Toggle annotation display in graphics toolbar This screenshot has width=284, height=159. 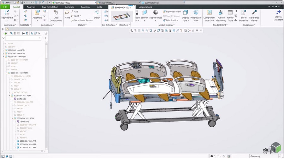pyautogui.click(x=186, y=30)
